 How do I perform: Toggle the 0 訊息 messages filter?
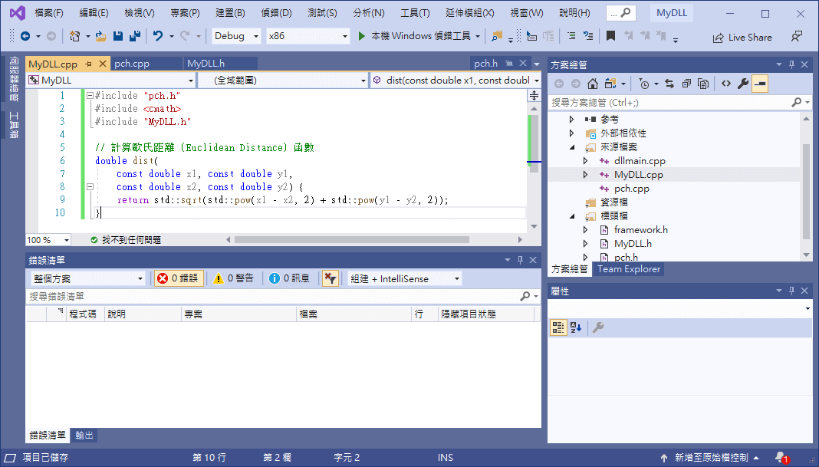point(289,278)
